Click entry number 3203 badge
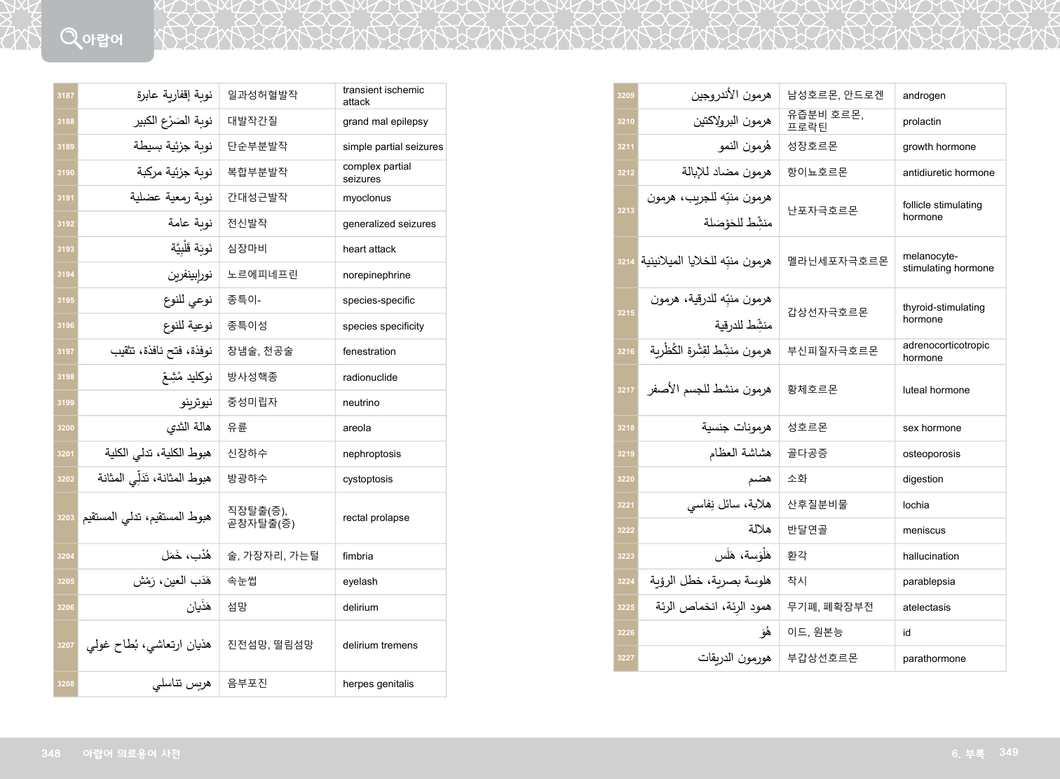The width and height of the screenshot is (1060, 779). [x=66, y=518]
